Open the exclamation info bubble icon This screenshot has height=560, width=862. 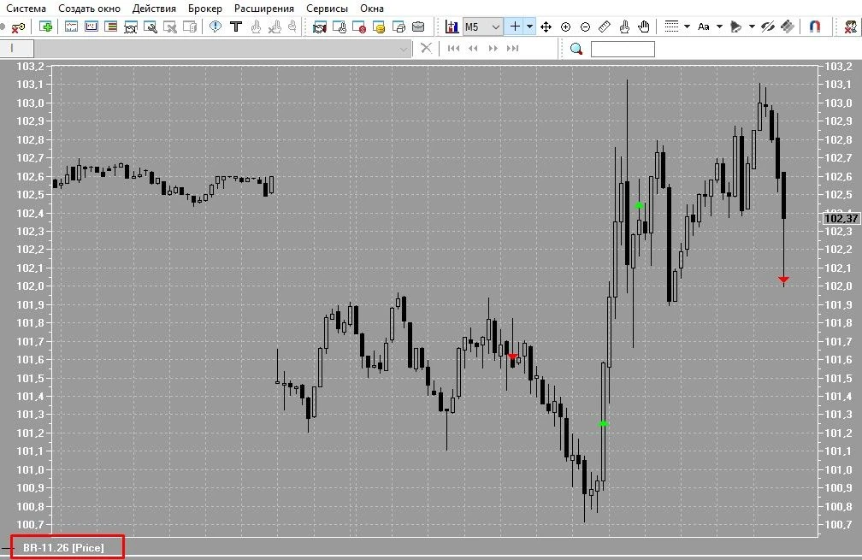(x=215, y=27)
